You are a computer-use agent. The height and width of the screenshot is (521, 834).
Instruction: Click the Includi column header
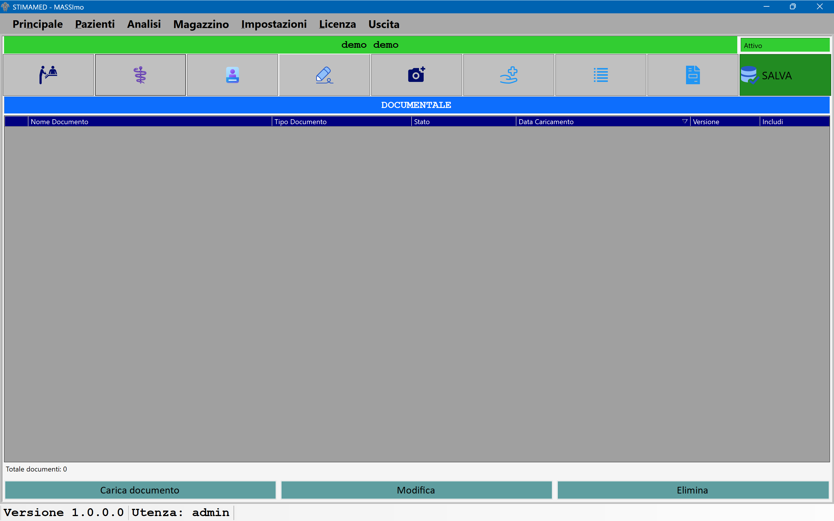pyautogui.click(x=794, y=122)
